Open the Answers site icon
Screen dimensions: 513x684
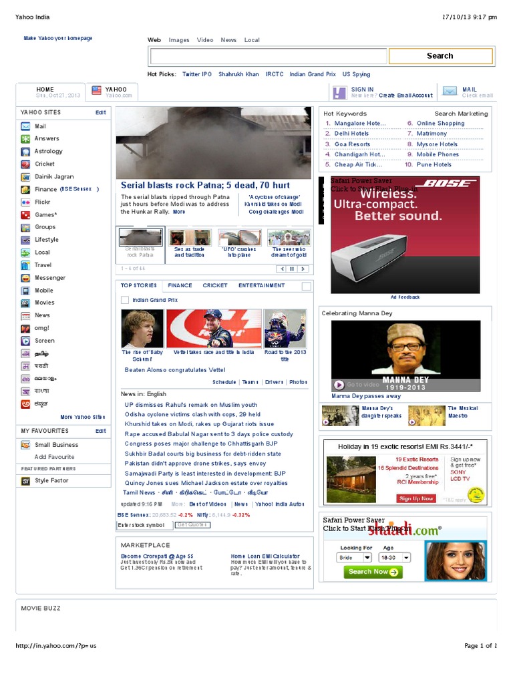coord(25,139)
